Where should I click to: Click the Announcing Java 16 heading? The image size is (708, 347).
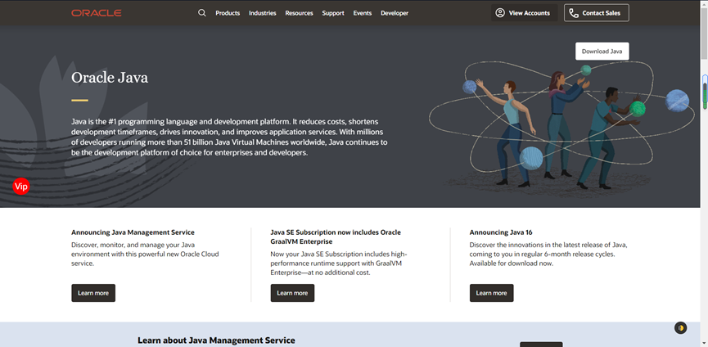tap(501, 232)
